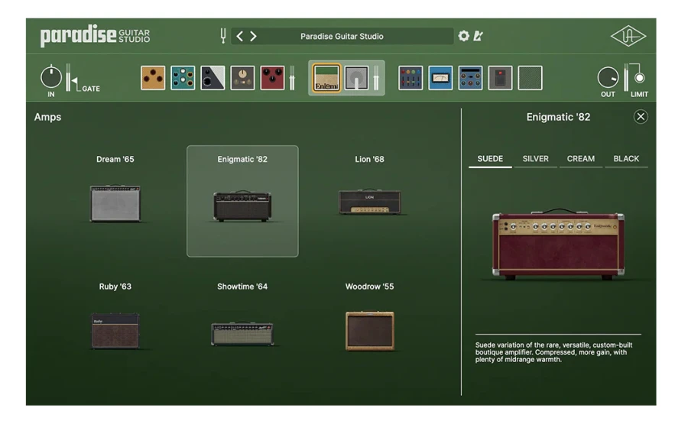
Task: Open the blue multi-knob effect slot
Action: [x=470, y=78]
